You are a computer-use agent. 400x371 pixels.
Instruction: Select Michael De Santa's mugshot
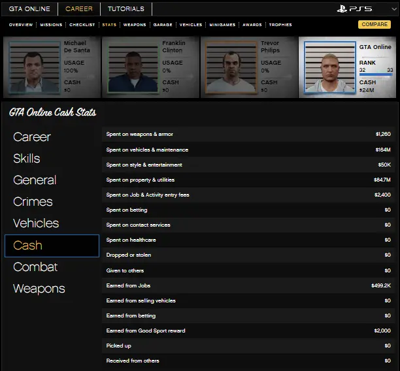[x=33, y=68]
